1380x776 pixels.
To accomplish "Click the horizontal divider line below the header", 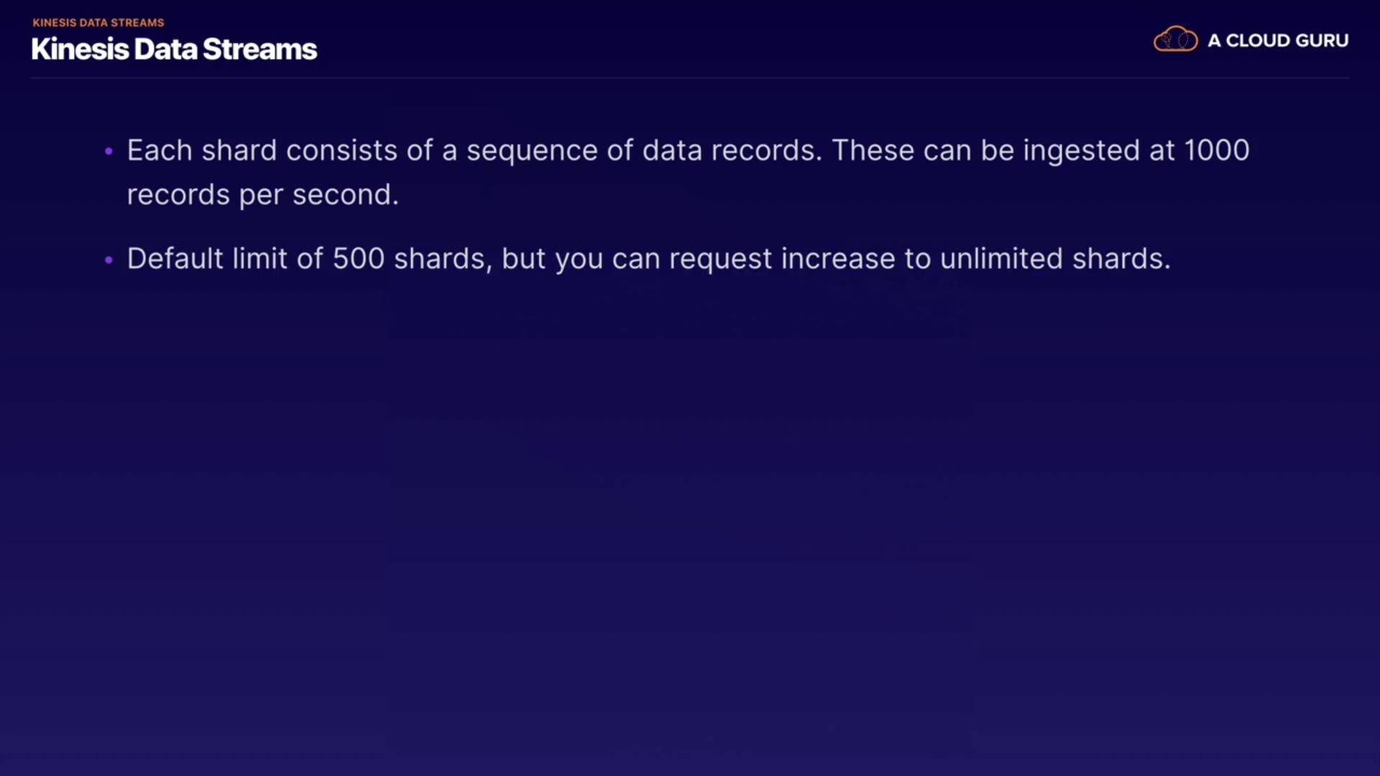I will (690, 78).
